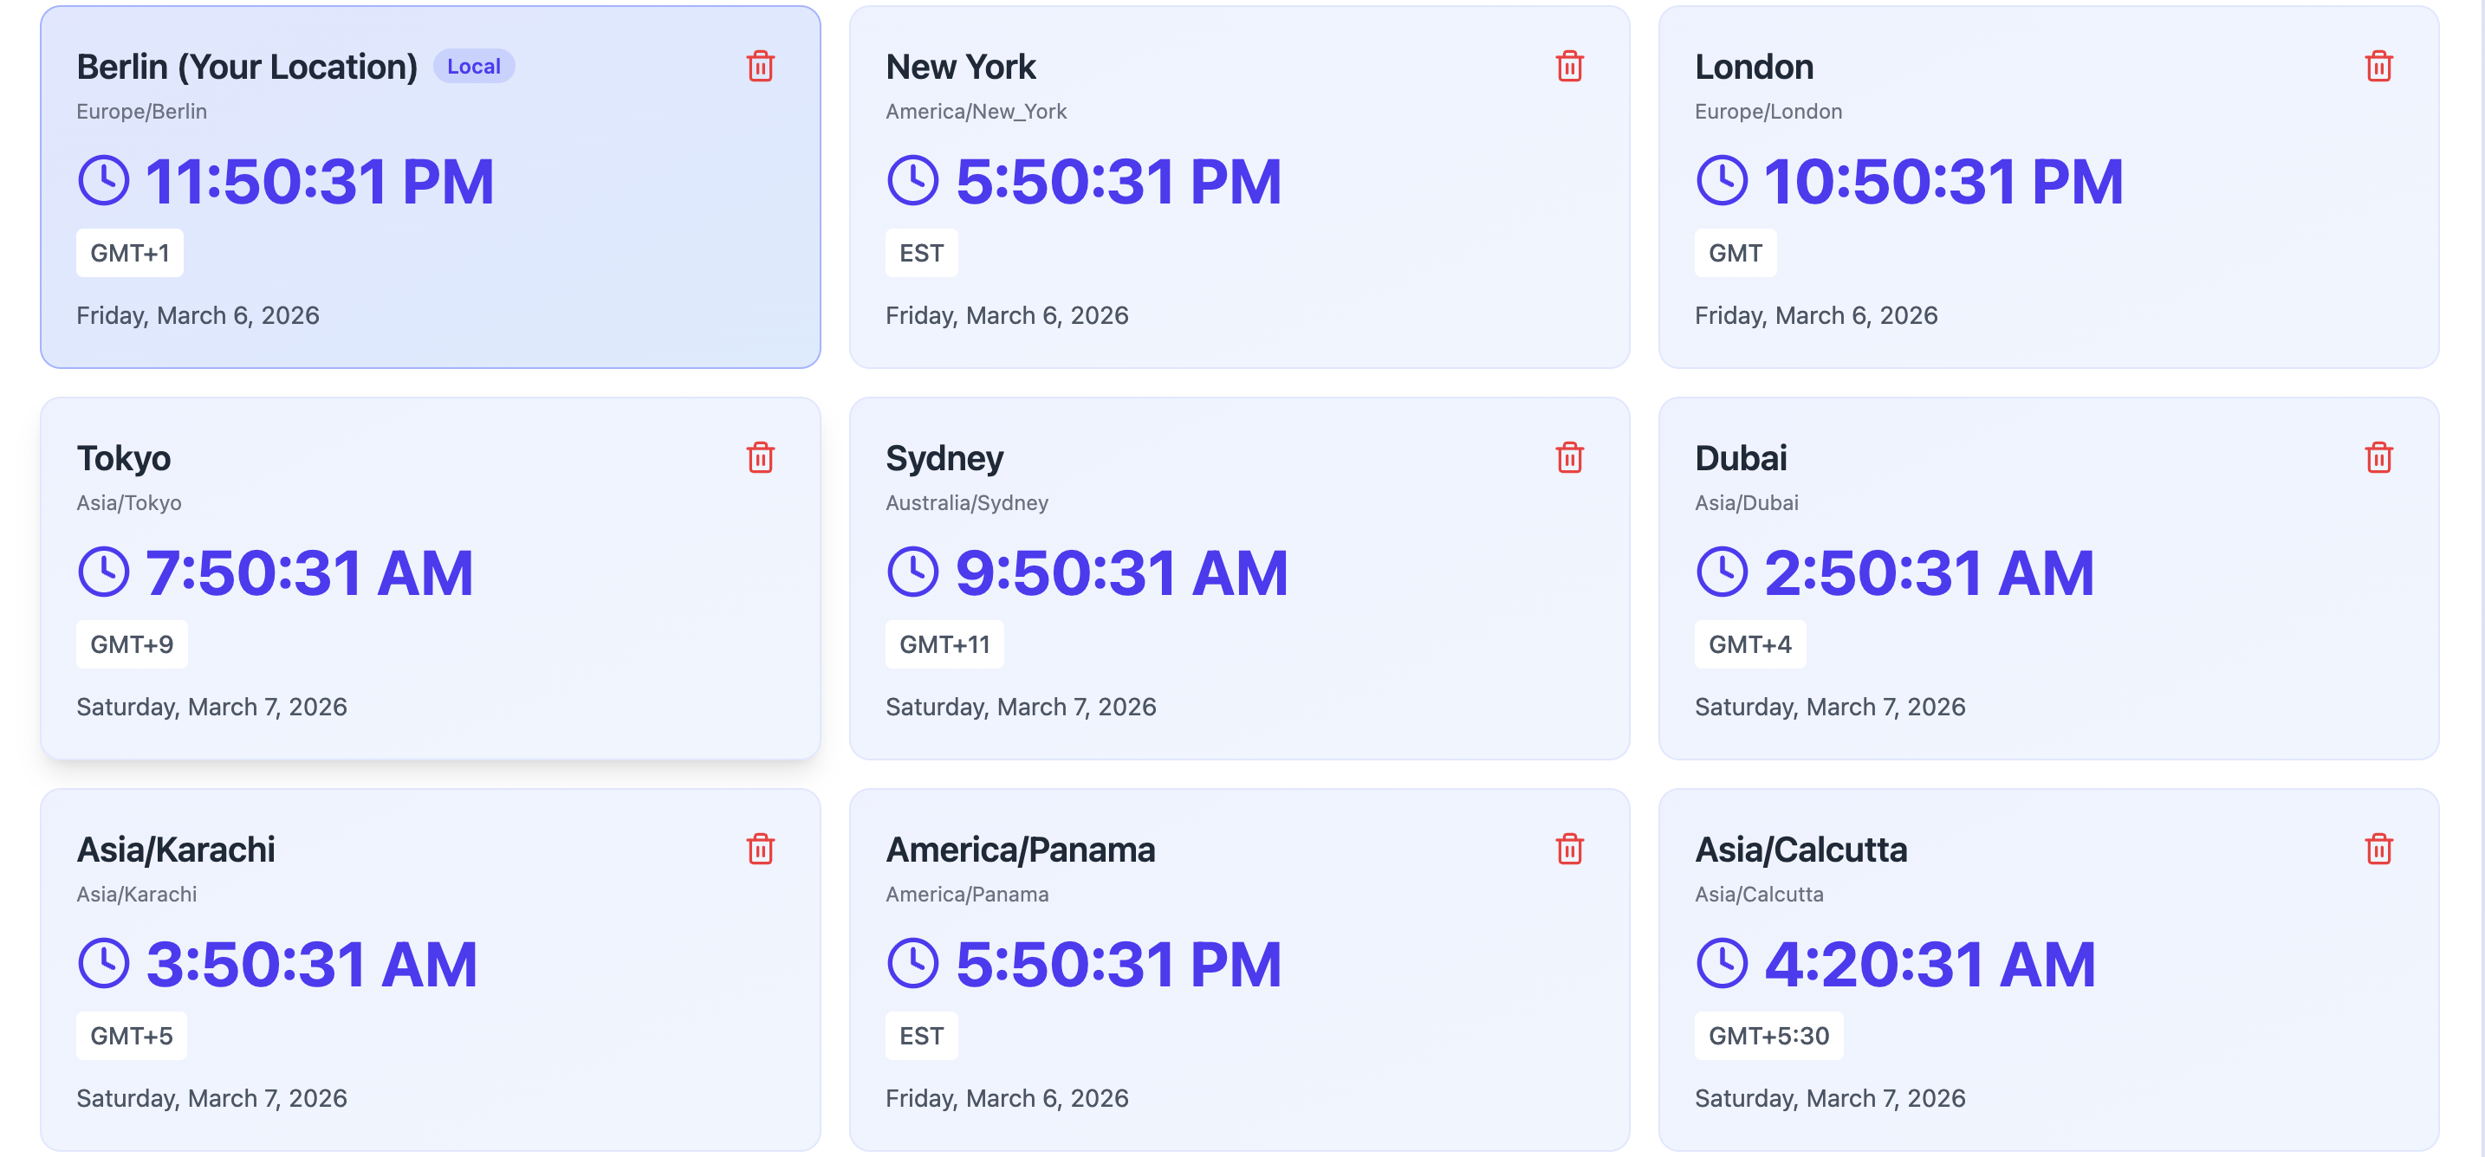This screenshot has width=2485, height=1157.
Task: Click the GMT+5:30 badge for Asia/Calcutta
Action: tap(1768, 1035)
